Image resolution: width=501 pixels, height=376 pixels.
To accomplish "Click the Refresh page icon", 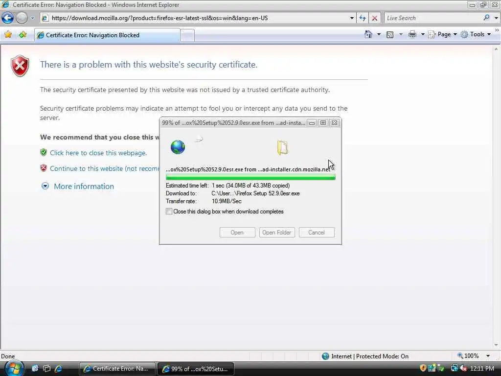I will (363, 18).
